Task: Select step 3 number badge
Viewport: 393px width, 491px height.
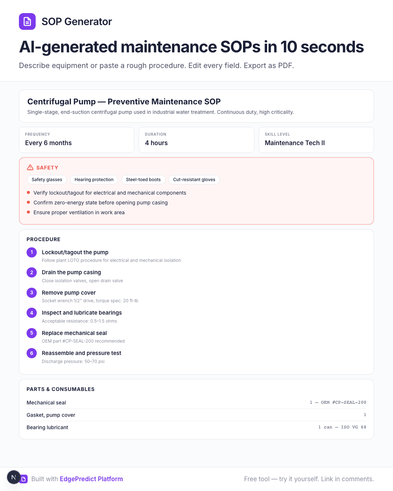Action: 32,292
